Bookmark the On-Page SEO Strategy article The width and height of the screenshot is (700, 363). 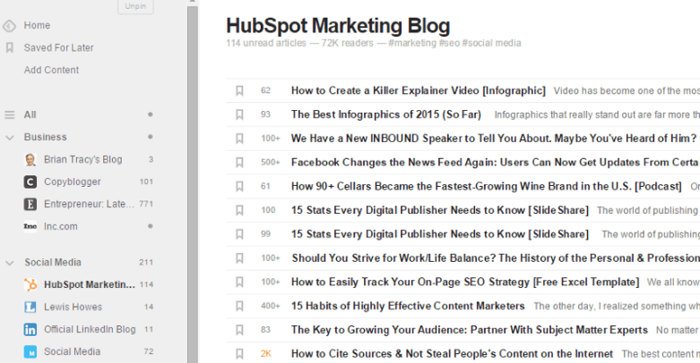(239, 283)
